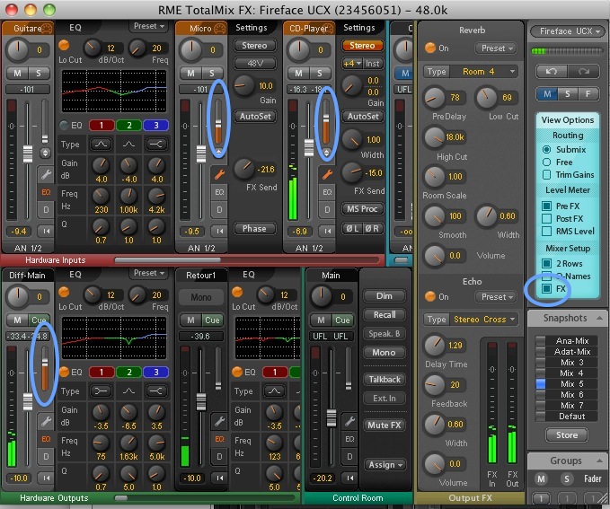Open the Reverb Preset dropdown

click(x=497, y=48)
